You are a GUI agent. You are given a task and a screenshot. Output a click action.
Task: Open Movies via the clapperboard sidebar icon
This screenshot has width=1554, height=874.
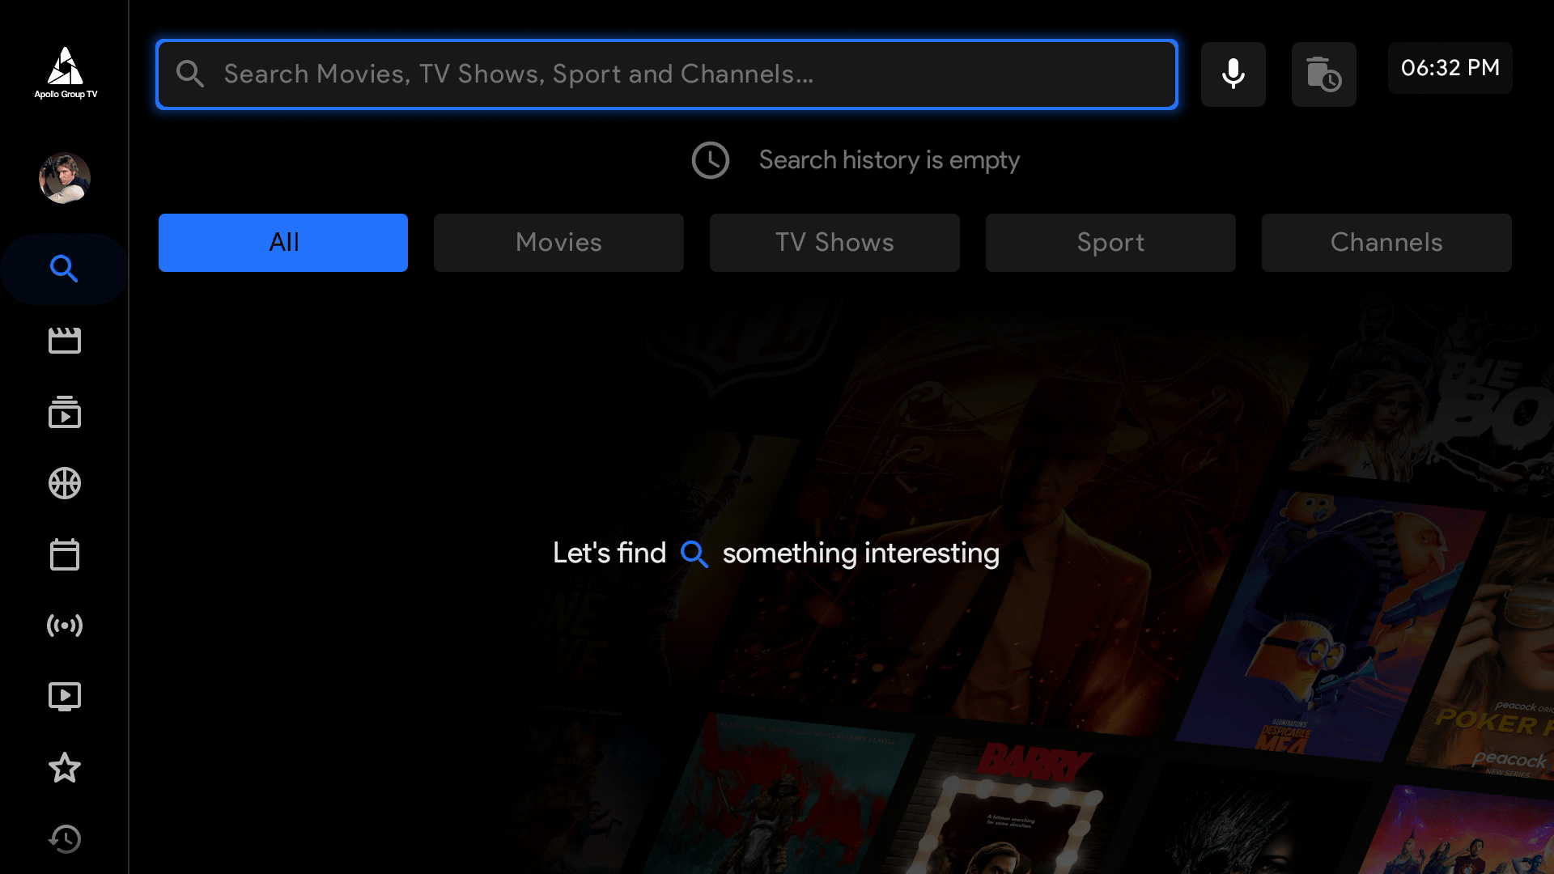pos(65,341)
